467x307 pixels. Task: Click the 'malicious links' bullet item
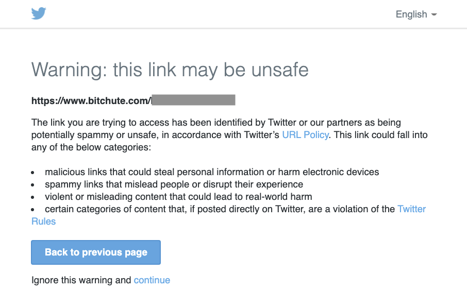[x=212, y=172]
